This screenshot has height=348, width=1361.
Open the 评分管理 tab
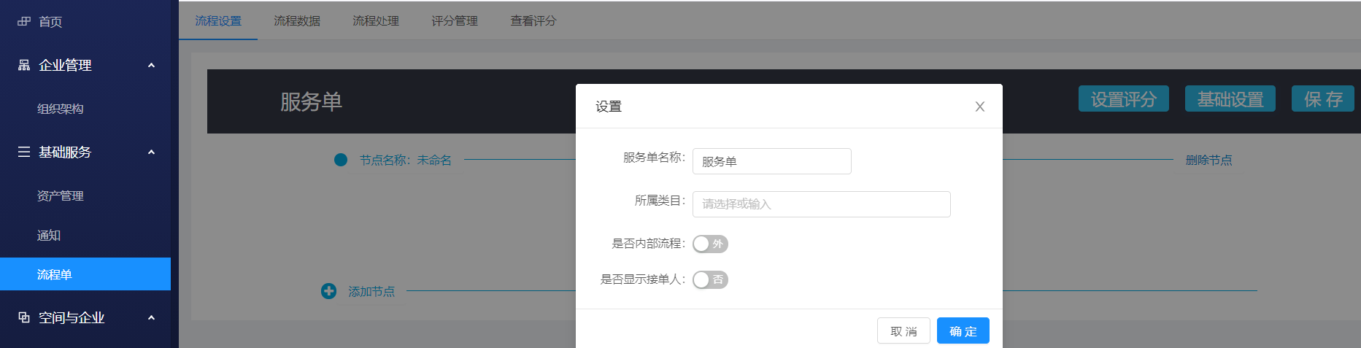[454, 21]
